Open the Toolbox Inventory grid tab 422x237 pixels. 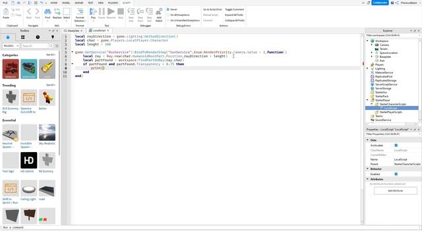point(22,37)
